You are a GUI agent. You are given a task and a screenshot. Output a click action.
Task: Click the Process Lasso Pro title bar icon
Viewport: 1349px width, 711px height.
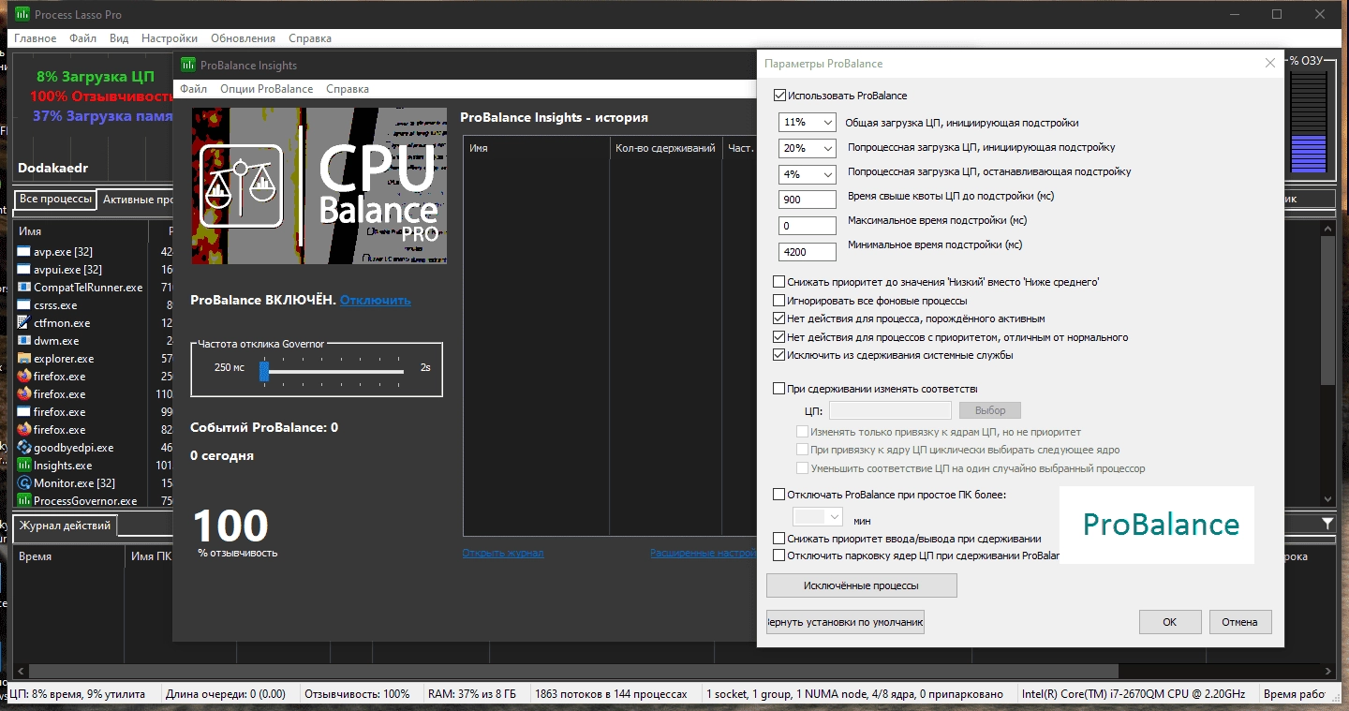(22, 14)
